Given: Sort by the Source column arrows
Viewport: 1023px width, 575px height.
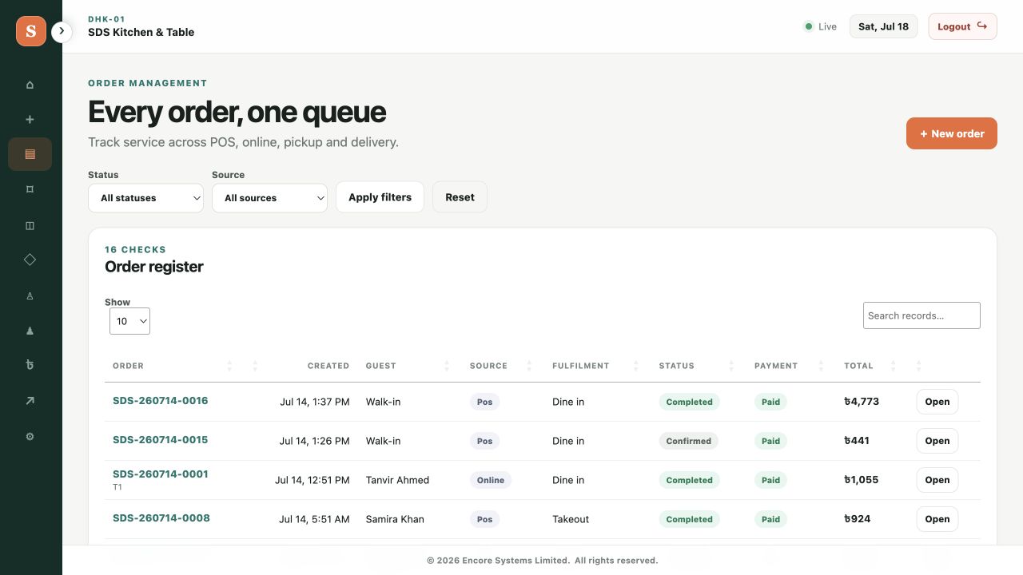Looking at the screenshot, I should point(529,366).
